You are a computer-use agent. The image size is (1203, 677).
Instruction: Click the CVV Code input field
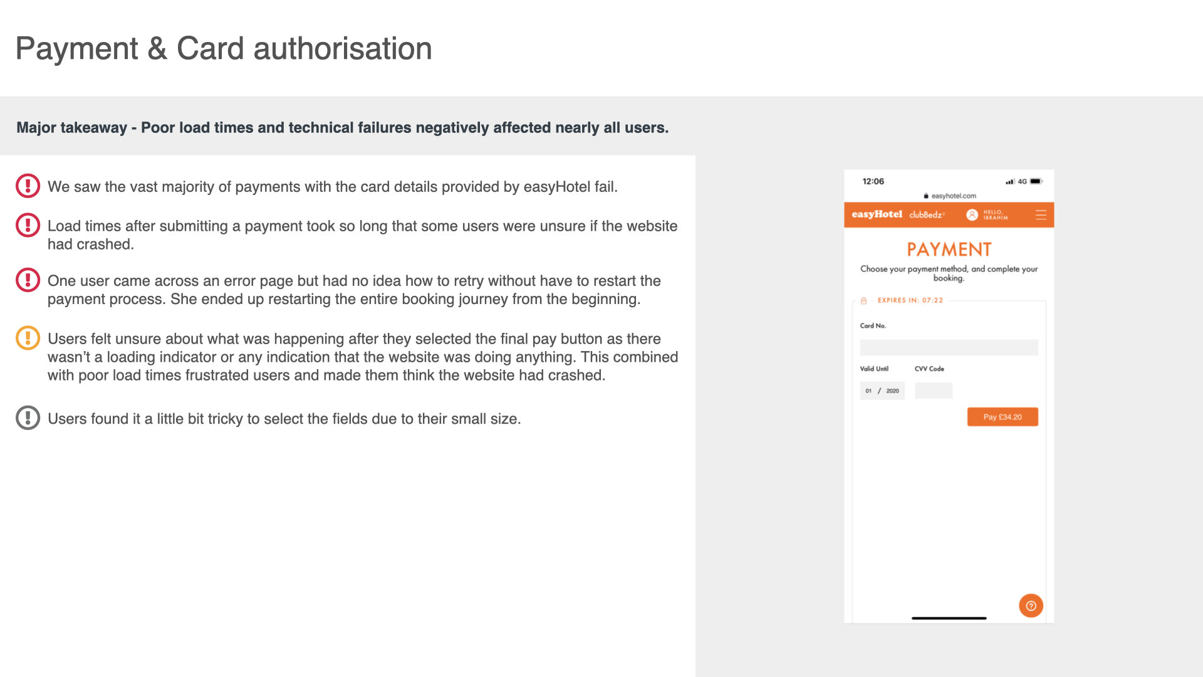point(934,391)
